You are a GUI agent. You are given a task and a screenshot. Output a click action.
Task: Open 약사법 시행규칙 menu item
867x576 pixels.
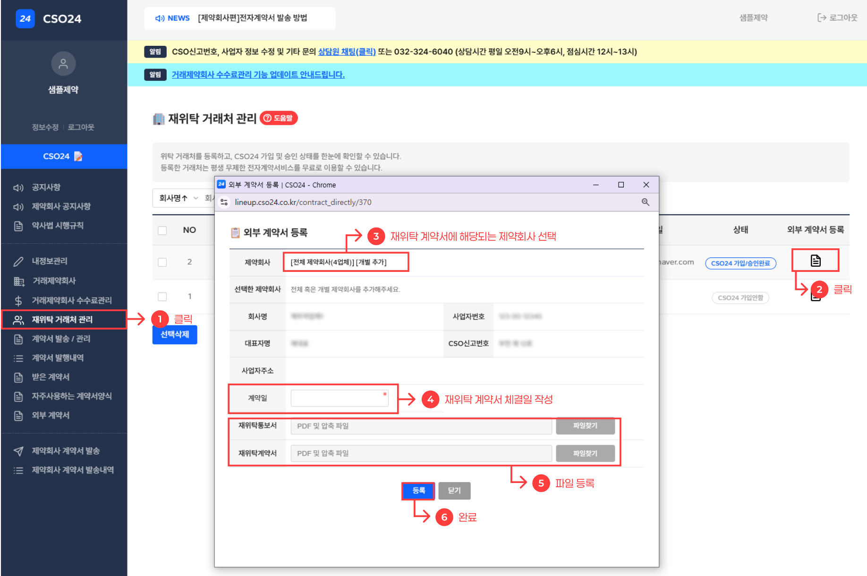tap(58, 226)
